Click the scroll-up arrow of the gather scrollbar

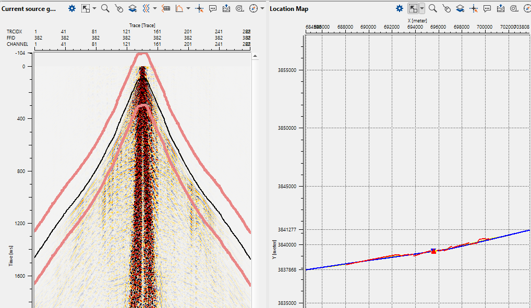[x=255, y=56]
